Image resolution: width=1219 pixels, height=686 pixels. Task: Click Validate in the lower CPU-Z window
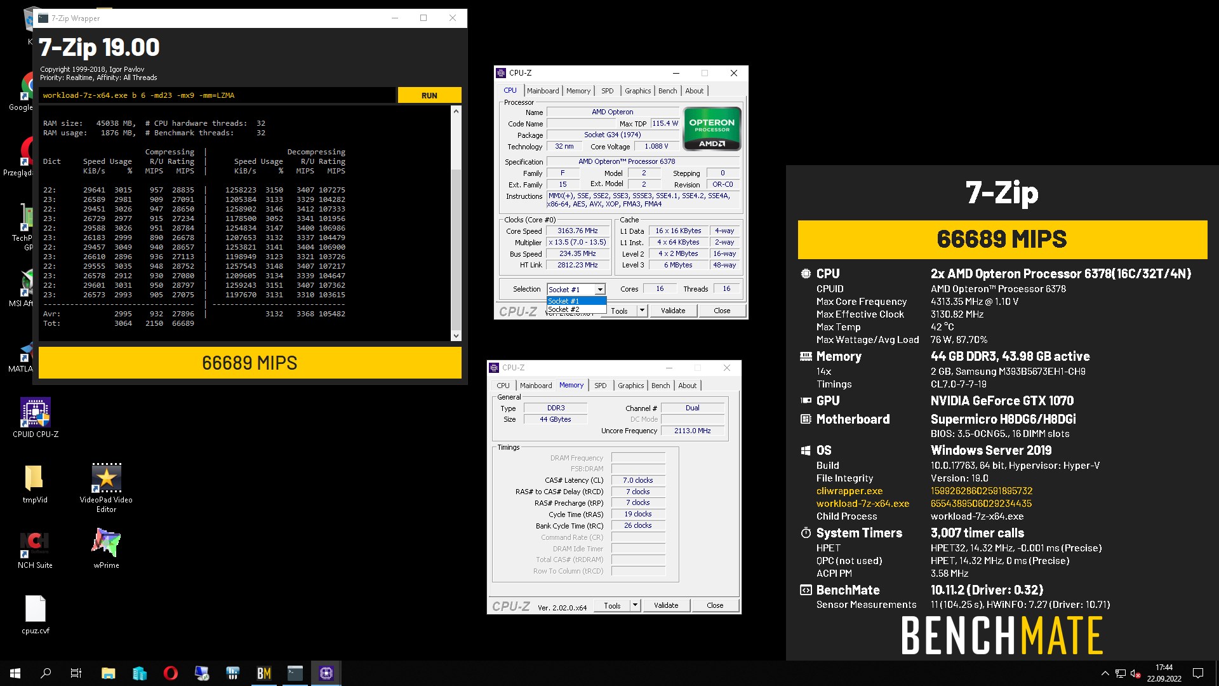pos(666,605)
